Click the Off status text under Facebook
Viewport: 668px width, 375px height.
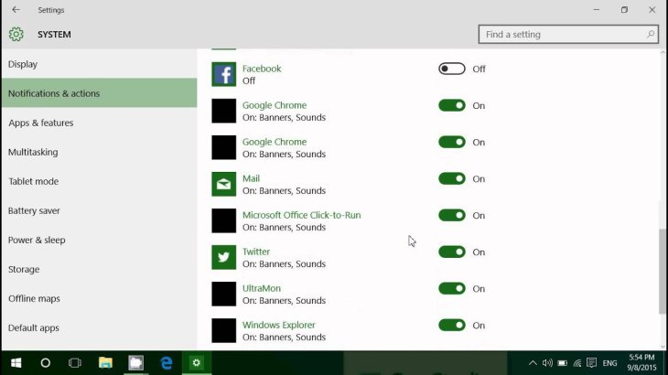(249, 80)
